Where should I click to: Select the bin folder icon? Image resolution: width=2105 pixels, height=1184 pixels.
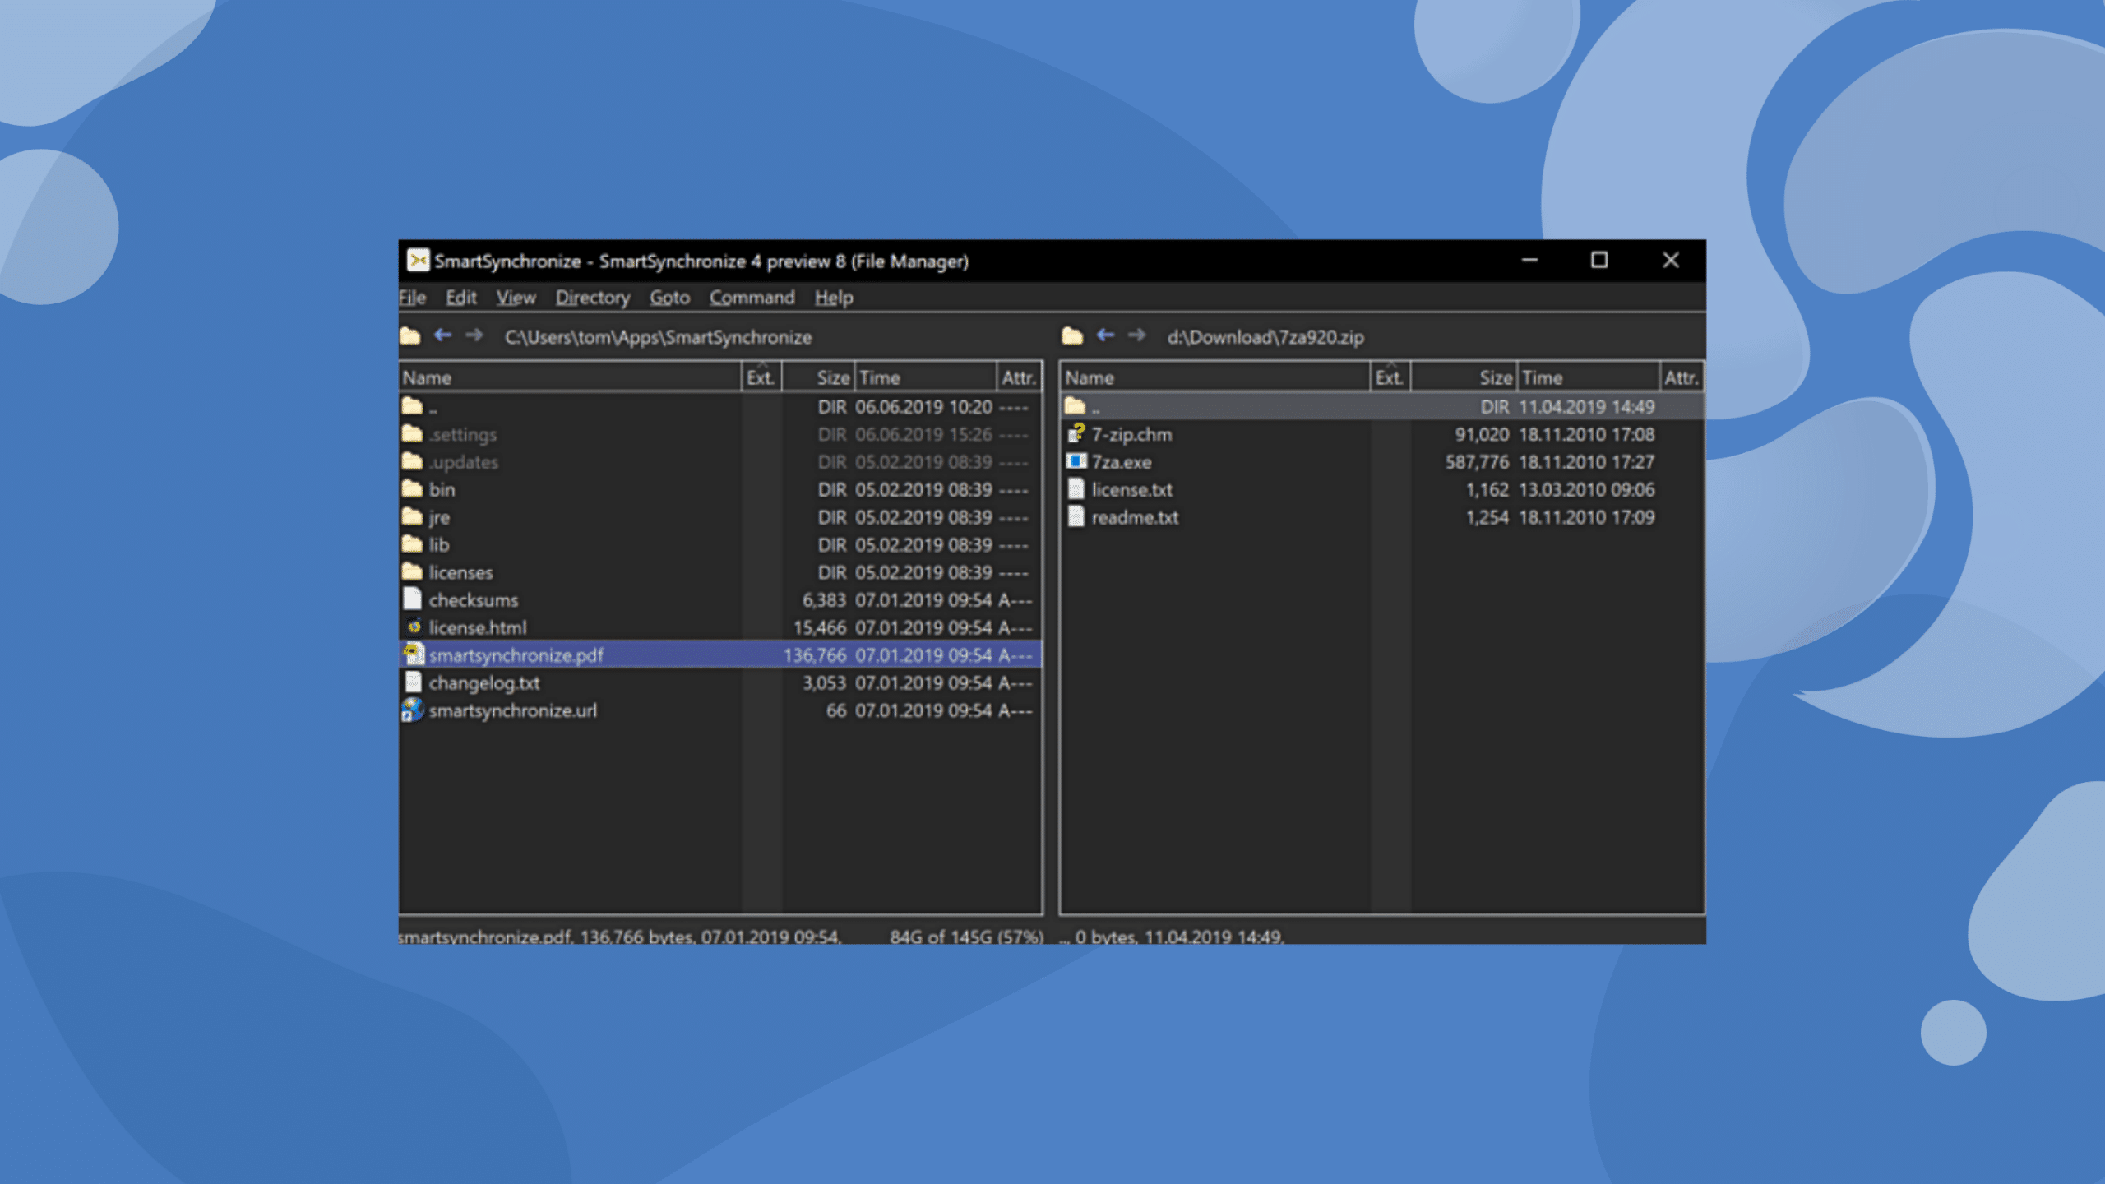point(412,489)
